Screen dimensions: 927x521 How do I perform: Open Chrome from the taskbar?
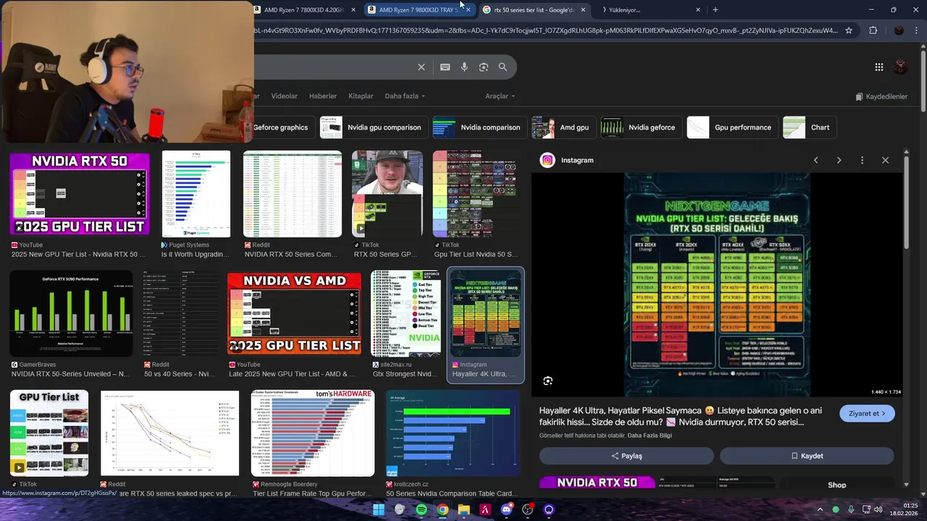point(442,509)
